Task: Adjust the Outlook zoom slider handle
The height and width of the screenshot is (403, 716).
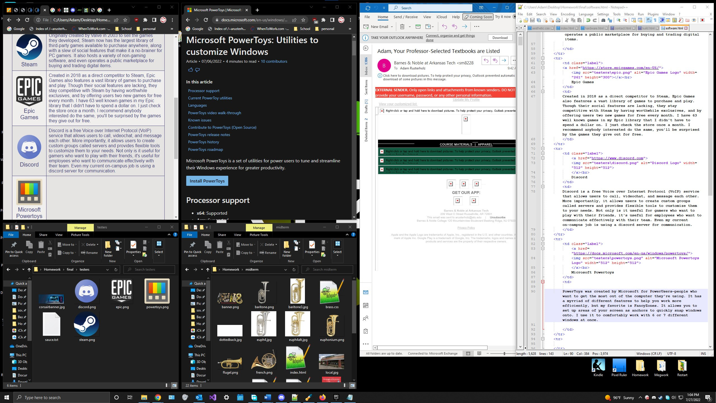Action: pos(504,353)
